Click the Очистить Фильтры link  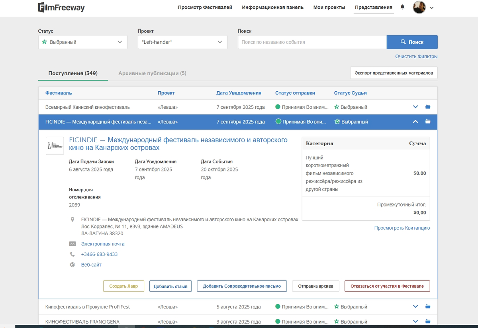(x=416, y=57)
